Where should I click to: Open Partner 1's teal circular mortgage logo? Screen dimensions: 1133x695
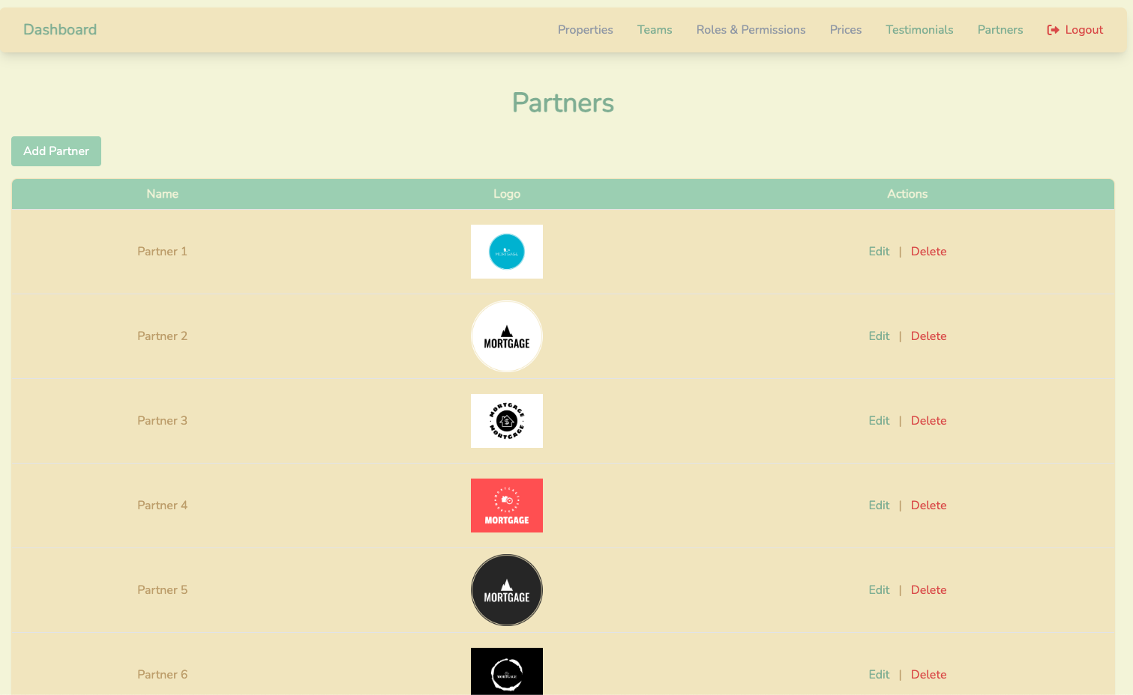coord(506,251)
